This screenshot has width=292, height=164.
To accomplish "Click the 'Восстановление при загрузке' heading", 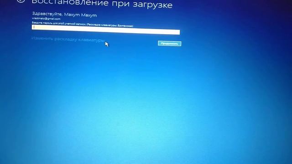I will 102,4.
